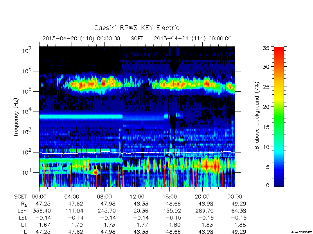Click the frequency (Hz) axis label
Screen dimensions: 313x234
click(x=16, y=117)
